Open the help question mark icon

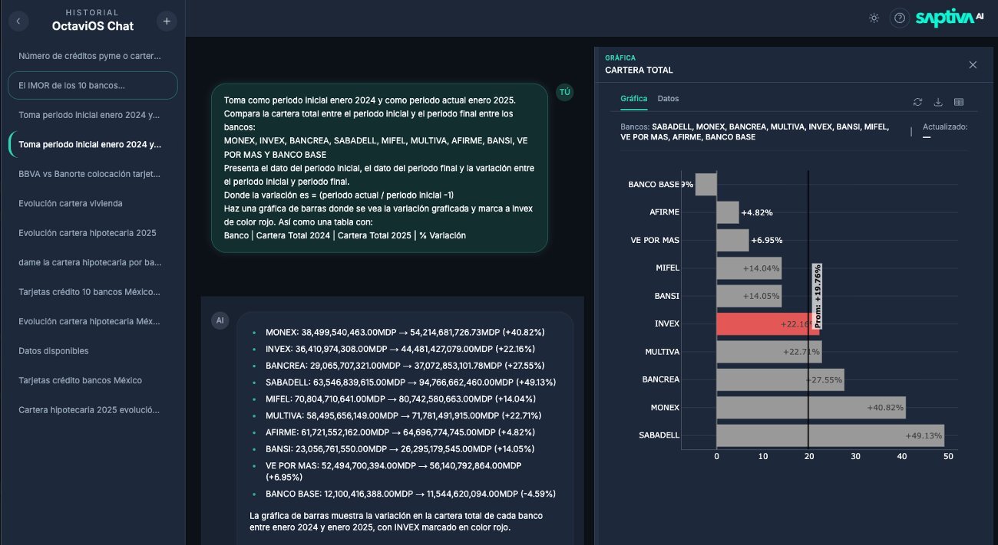pyautogui.click(x=900, y=18)
